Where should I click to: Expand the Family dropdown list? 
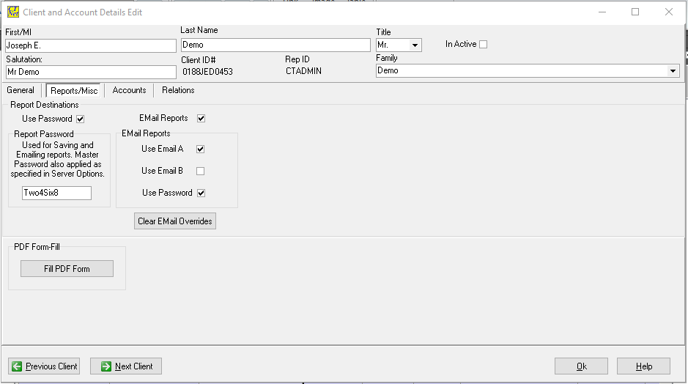coord(673,71)
